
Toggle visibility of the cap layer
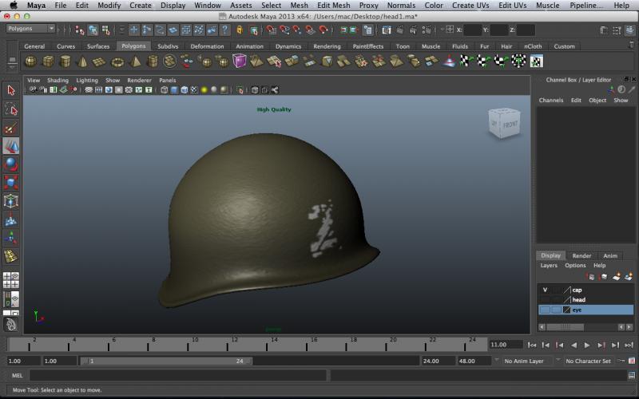545,290
